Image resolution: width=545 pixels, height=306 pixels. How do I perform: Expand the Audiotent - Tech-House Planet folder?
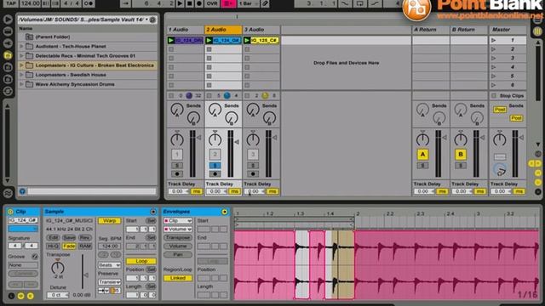(21, 46)
